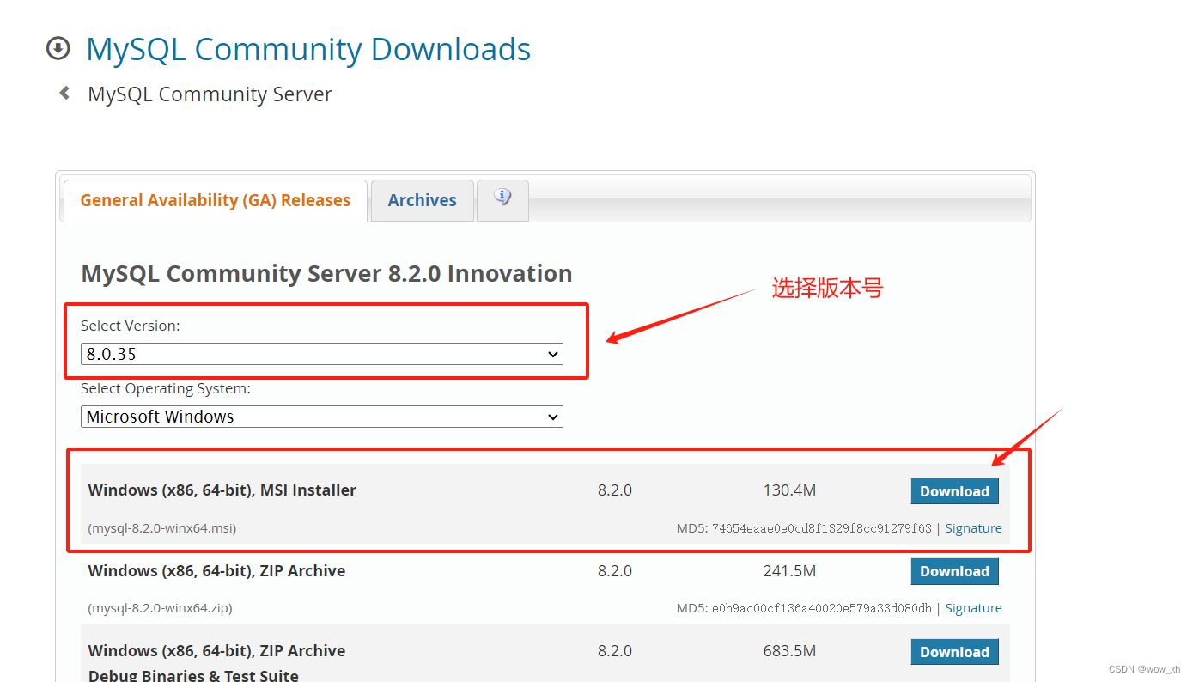The height and width of the screenshot is (682, 1193).
Task: Click the 683.5M file size
Action: click(789, 651)
